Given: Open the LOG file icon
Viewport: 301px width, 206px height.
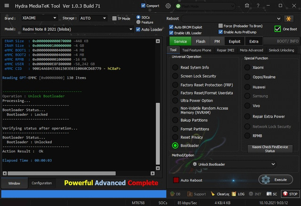Looking at the screenshot, I should [x=234, y=194].
